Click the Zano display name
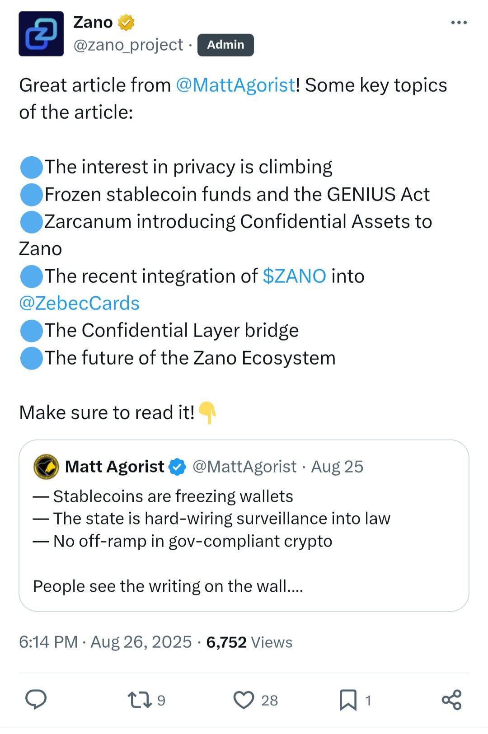This screenshot has height=734, width=488. 93,22
